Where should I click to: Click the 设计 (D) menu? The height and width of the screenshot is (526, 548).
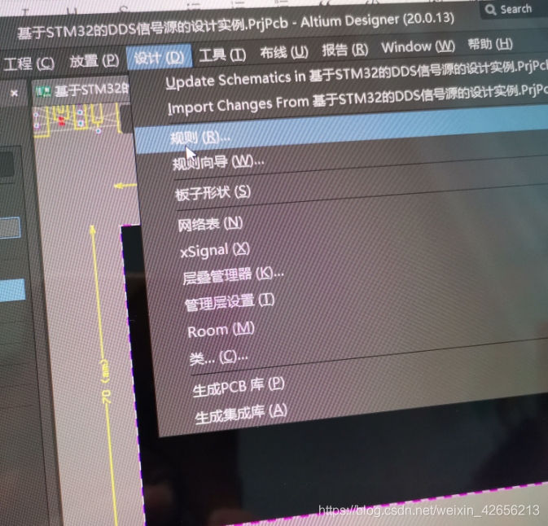159,57
